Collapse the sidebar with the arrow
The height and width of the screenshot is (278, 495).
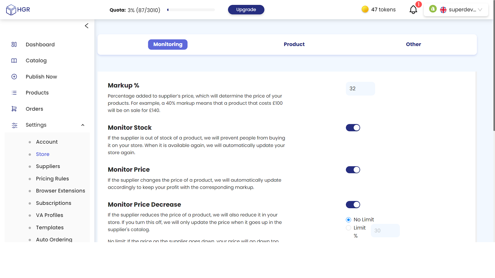click(87, 26)
